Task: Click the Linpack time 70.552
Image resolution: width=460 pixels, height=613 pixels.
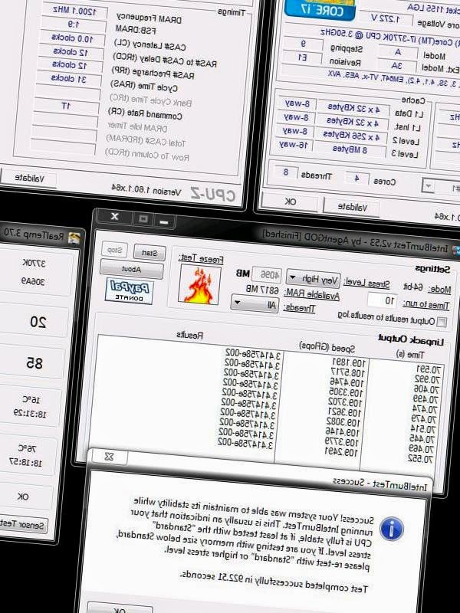Action: (x=420, y=458)
